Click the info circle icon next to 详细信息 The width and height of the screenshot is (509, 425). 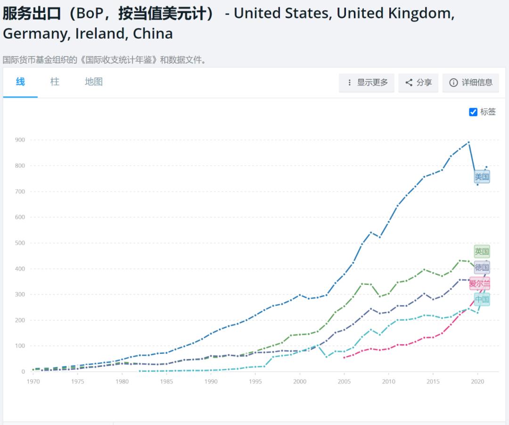click(453, 83)
